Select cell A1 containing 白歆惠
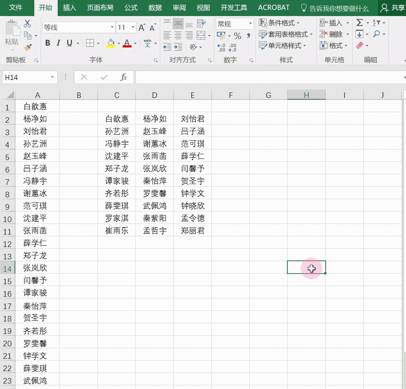Screen dimensions: 406x389 37,106
